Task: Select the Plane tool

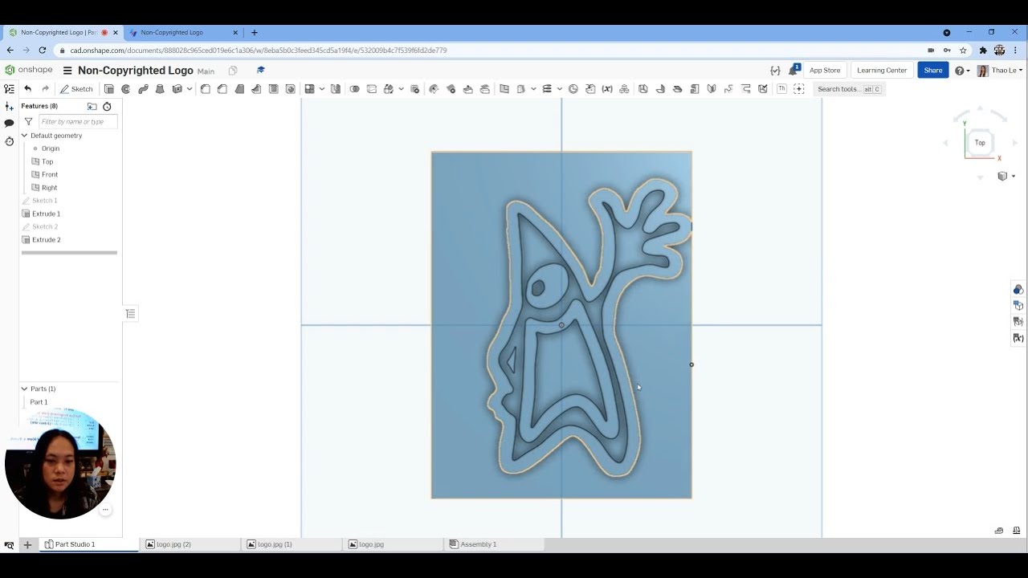Action: [504, 89]
